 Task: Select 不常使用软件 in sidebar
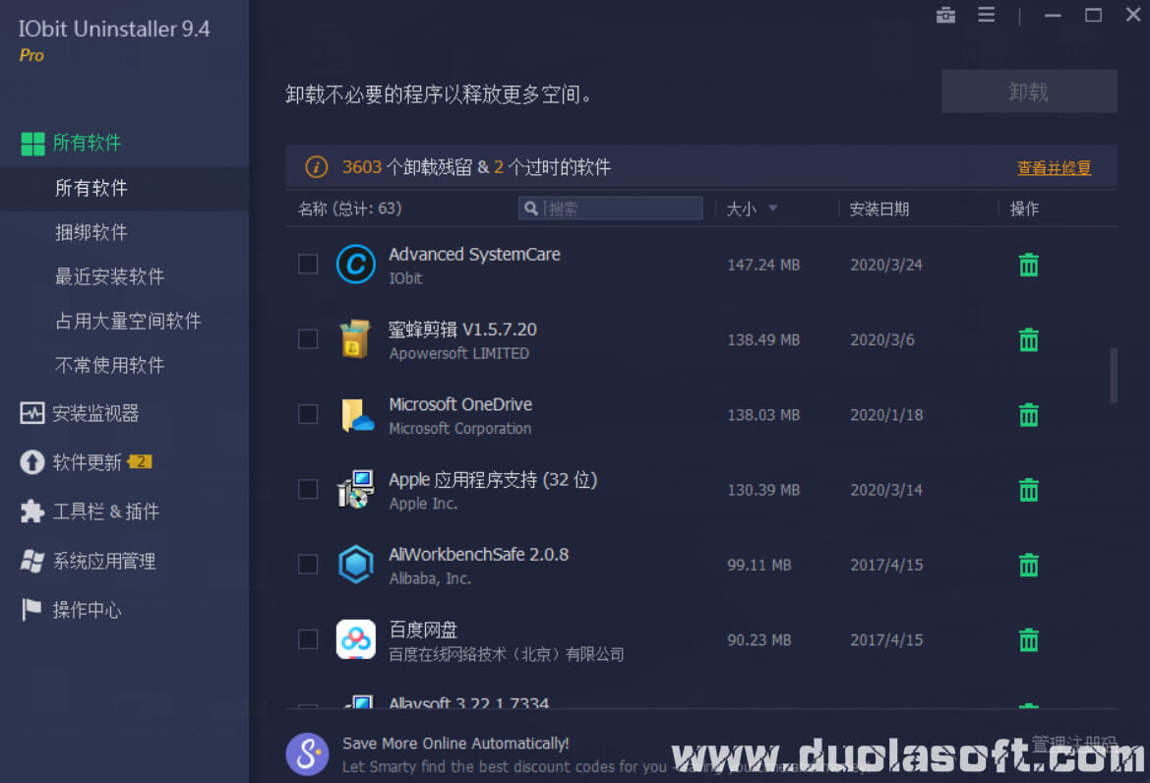coord(109,365)
